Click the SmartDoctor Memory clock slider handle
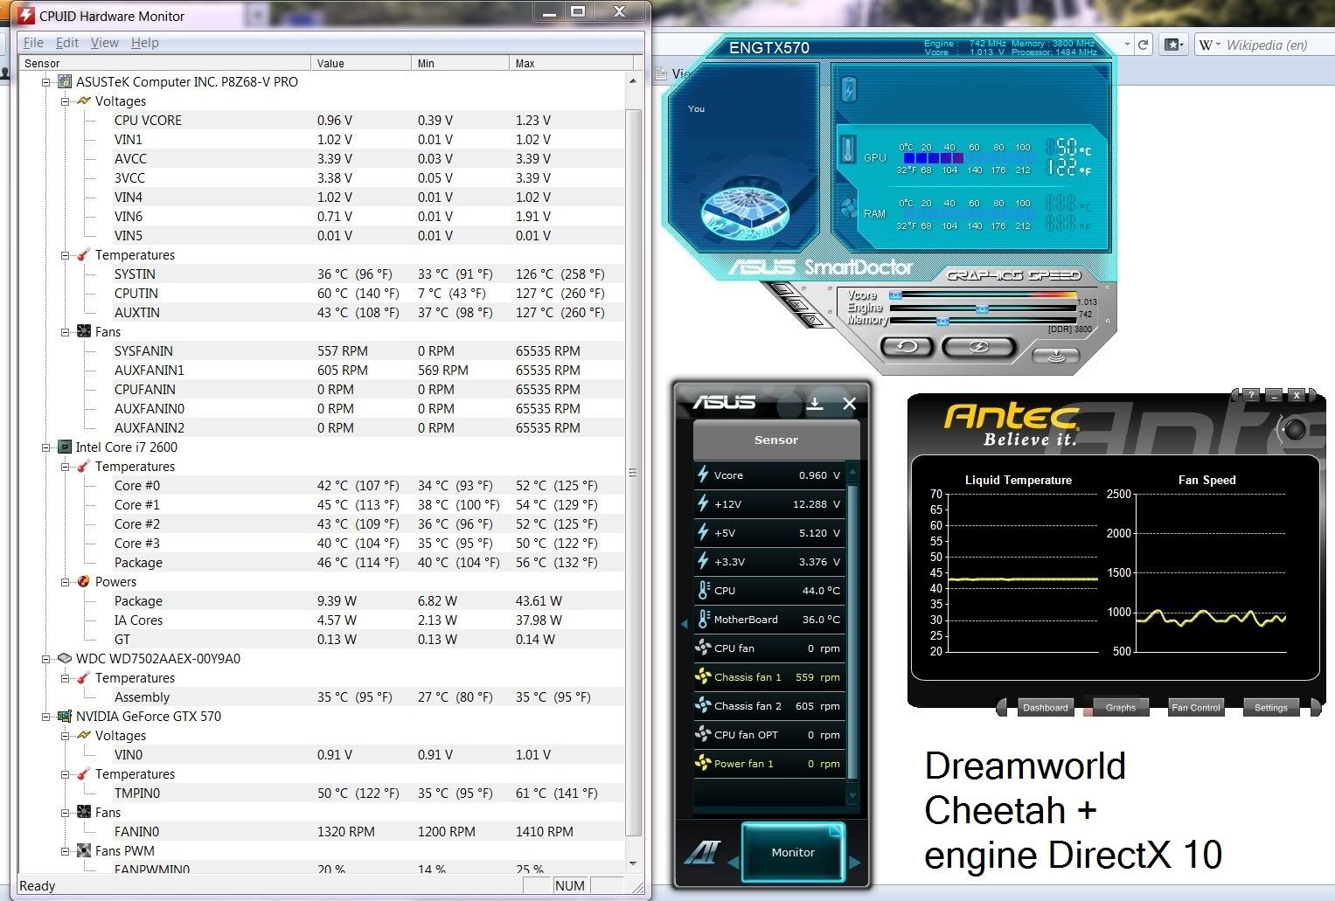 942,321
